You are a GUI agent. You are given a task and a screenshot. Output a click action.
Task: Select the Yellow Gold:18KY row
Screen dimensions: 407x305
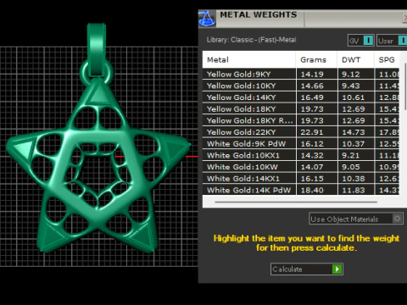301,109
